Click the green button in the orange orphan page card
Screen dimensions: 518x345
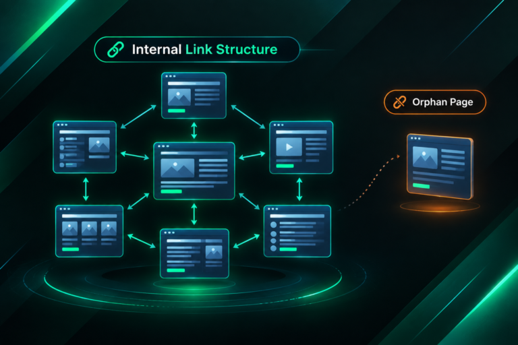click(x=421, y=186)
